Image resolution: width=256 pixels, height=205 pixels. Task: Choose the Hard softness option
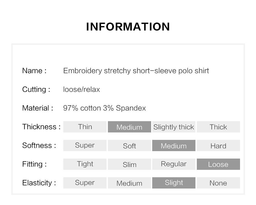218,146
